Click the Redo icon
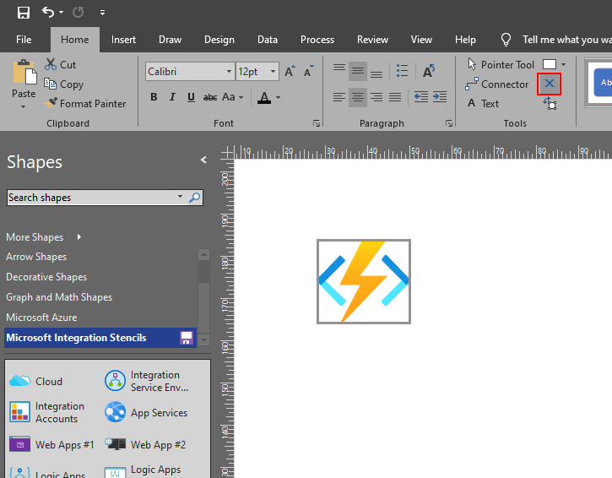This screenshot has width=612, height=478. point(78,13)
